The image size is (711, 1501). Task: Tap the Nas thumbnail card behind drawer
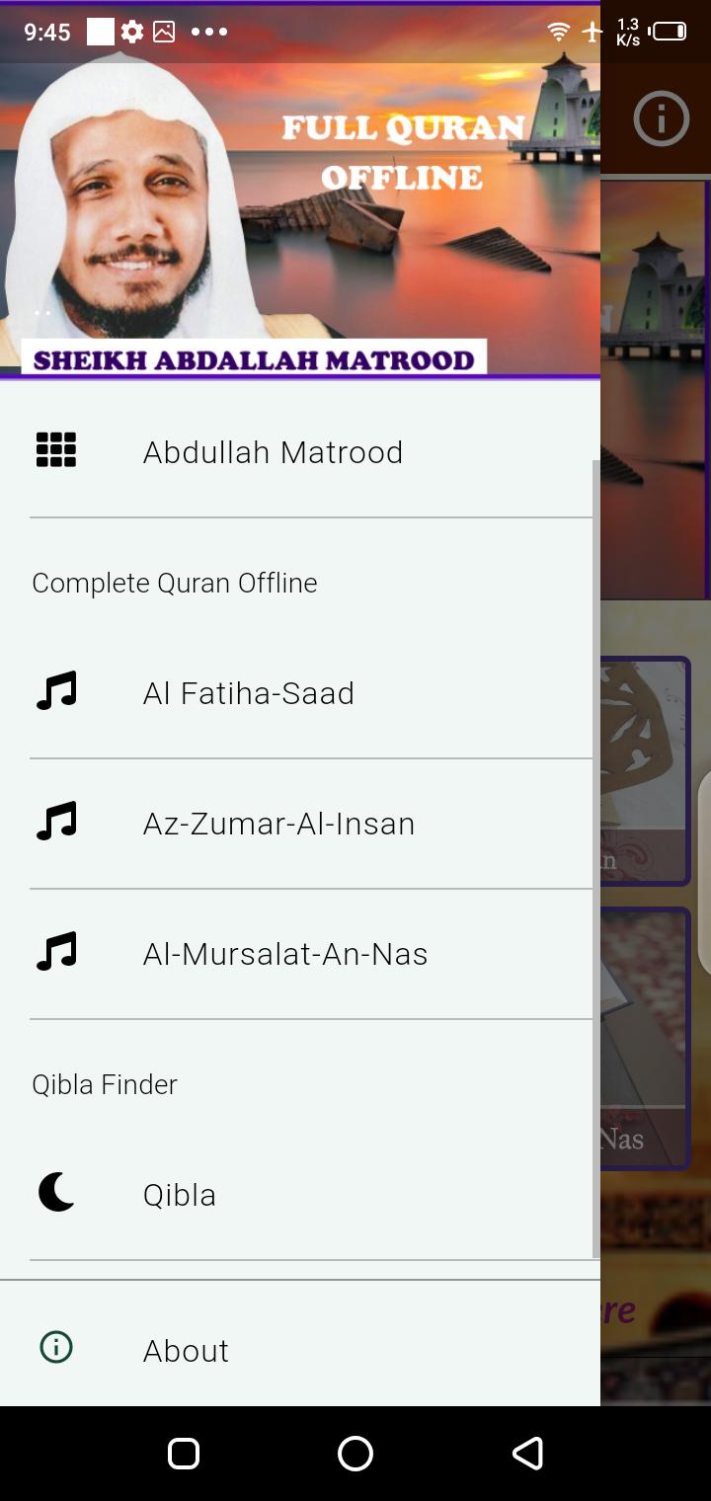click(x=645, y=1037)
